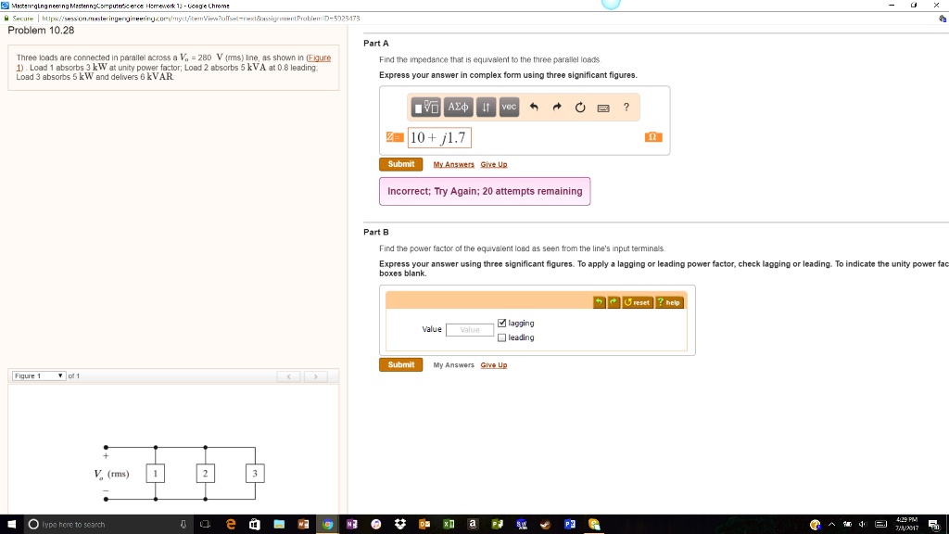Open the Figure 1 selector dropdown
Image resolution: width=949 pixels, height=534 pixels.
(38, 375)
